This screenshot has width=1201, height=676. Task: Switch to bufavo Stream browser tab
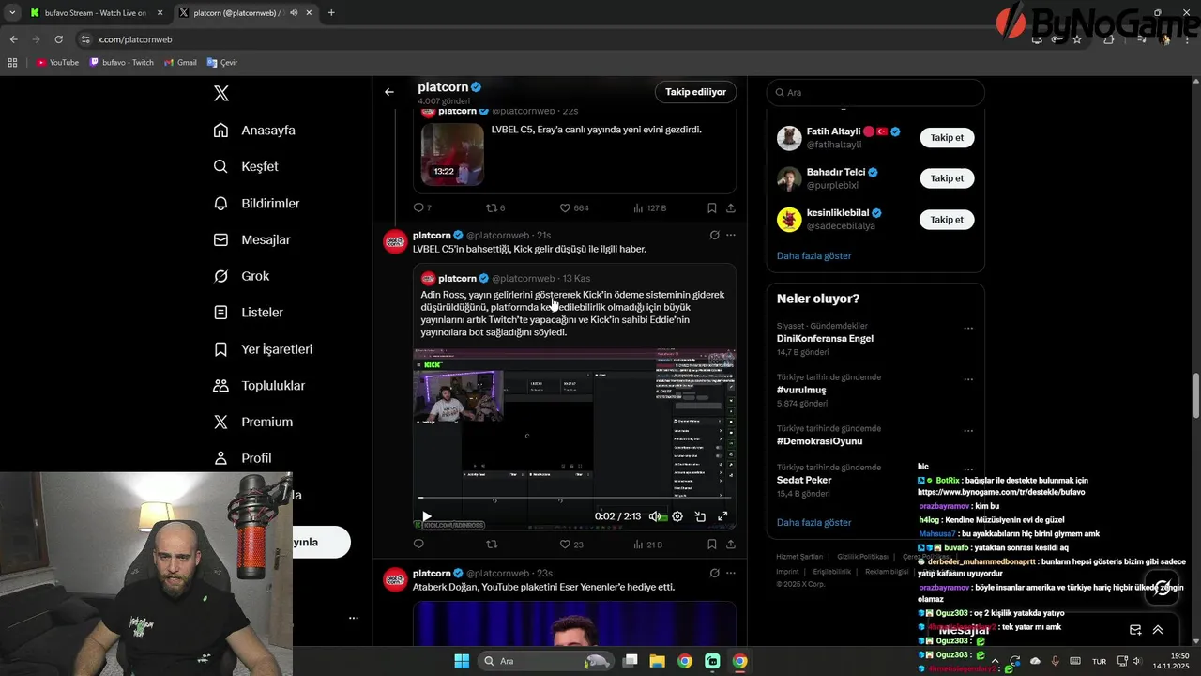97,13
